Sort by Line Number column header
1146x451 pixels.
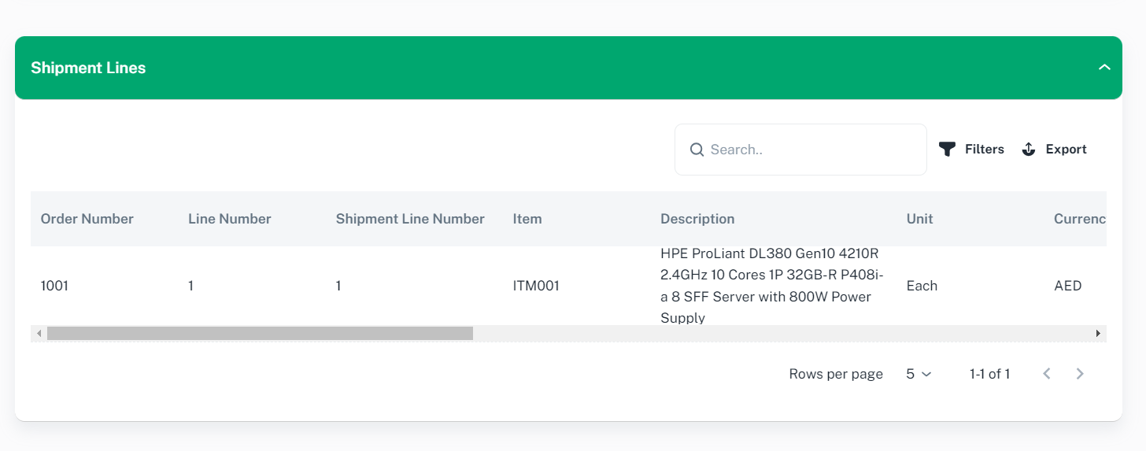230,219
